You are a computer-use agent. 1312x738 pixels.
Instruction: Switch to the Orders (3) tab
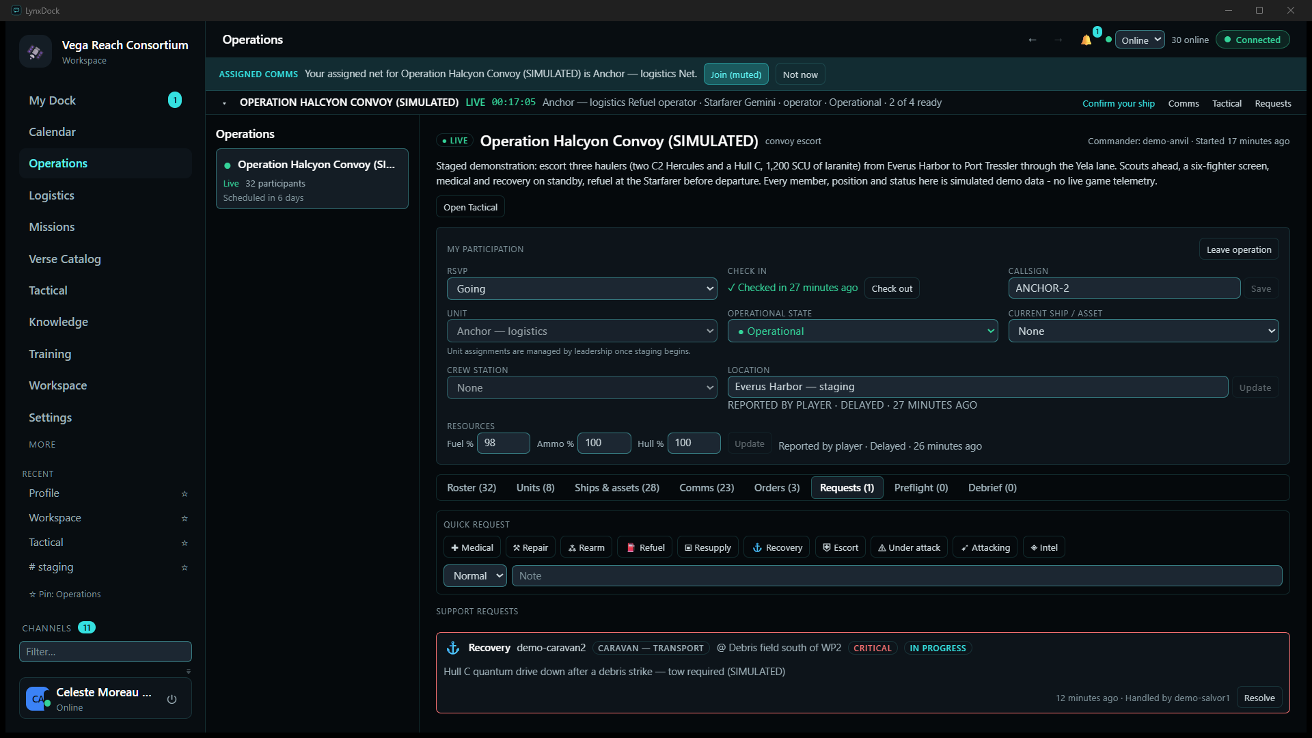pos(777,488)
